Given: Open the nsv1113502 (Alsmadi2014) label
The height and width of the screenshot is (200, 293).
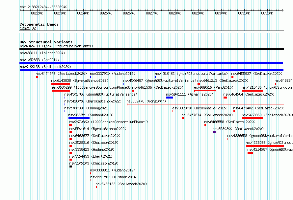Looking at the screenshot, I should click(114, 177).
